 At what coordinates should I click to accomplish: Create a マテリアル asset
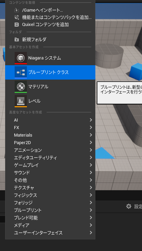click(x=50, y=87)
